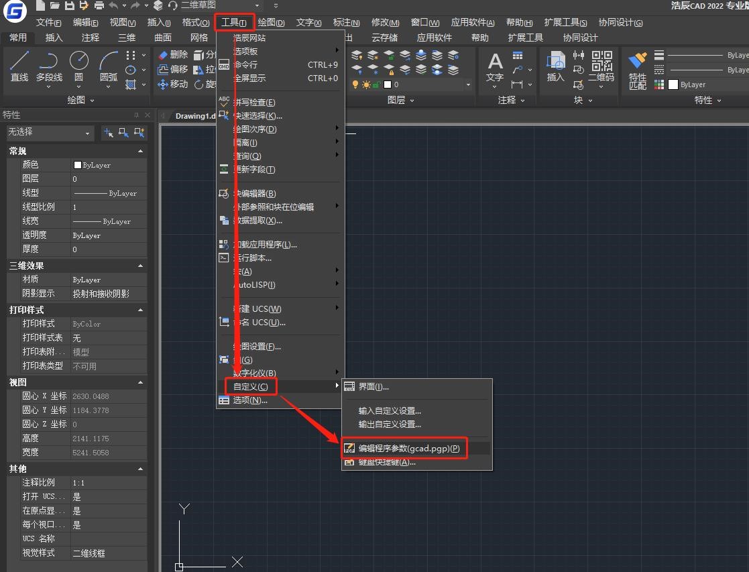Click 选项(N)... at bottom of Tools menu
Screen dimensions: 749x572
click(x=280, y=400)
